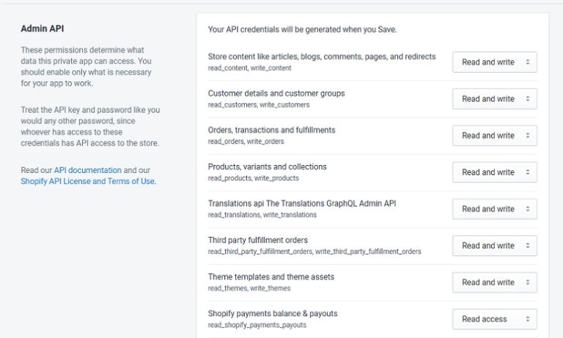This screenshot has height=338, width=563.
Task: Open the Store content permission dropdown
Action: pyautogui.click(x=494, y=62)
